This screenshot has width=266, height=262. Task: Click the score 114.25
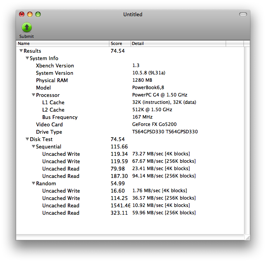coord(119,198)
